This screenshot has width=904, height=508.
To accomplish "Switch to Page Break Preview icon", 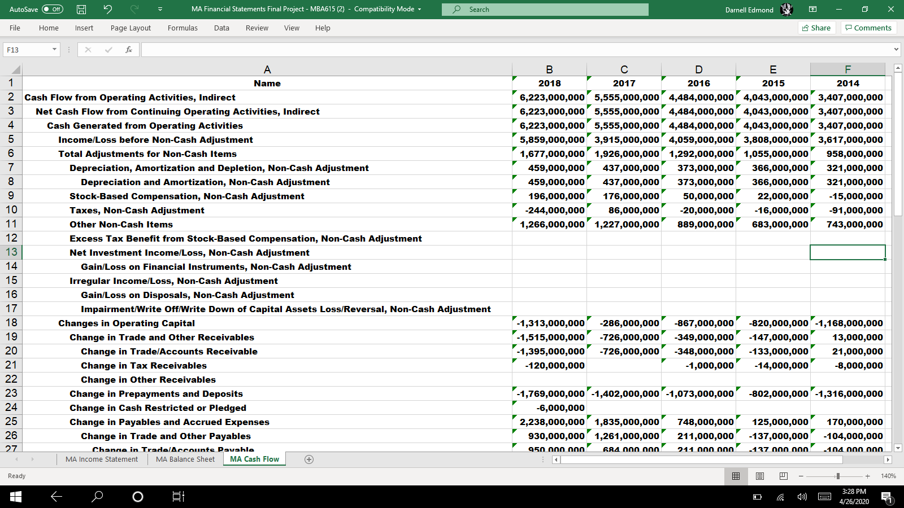I will [x=783, y=476].
